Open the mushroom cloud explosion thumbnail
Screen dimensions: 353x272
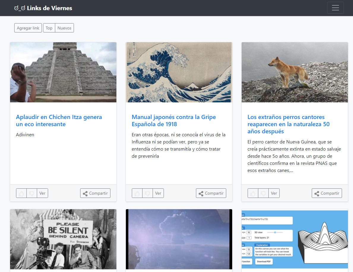tap(179, 239)
